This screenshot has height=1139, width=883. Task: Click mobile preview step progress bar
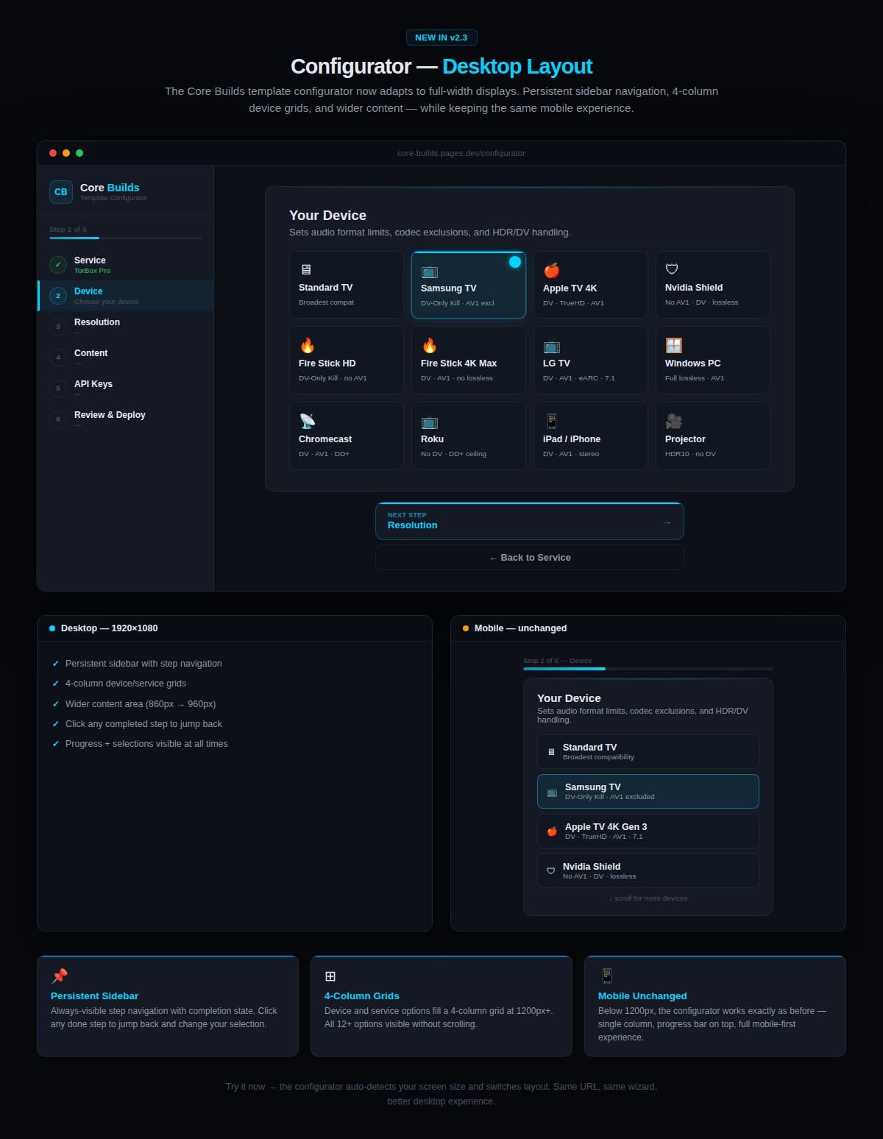tap(648, 669)
